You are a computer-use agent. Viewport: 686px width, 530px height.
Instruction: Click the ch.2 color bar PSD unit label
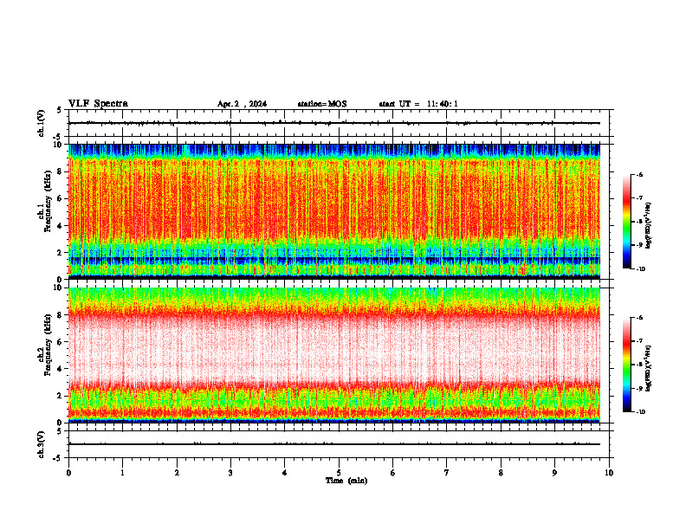[x=649, y=368]
